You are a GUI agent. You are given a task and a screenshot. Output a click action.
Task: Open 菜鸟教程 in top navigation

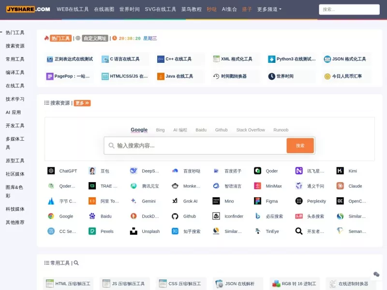click(x=191, y=9)
